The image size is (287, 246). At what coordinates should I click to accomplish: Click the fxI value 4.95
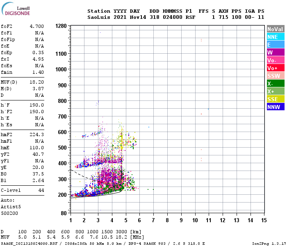pos(38,59)
